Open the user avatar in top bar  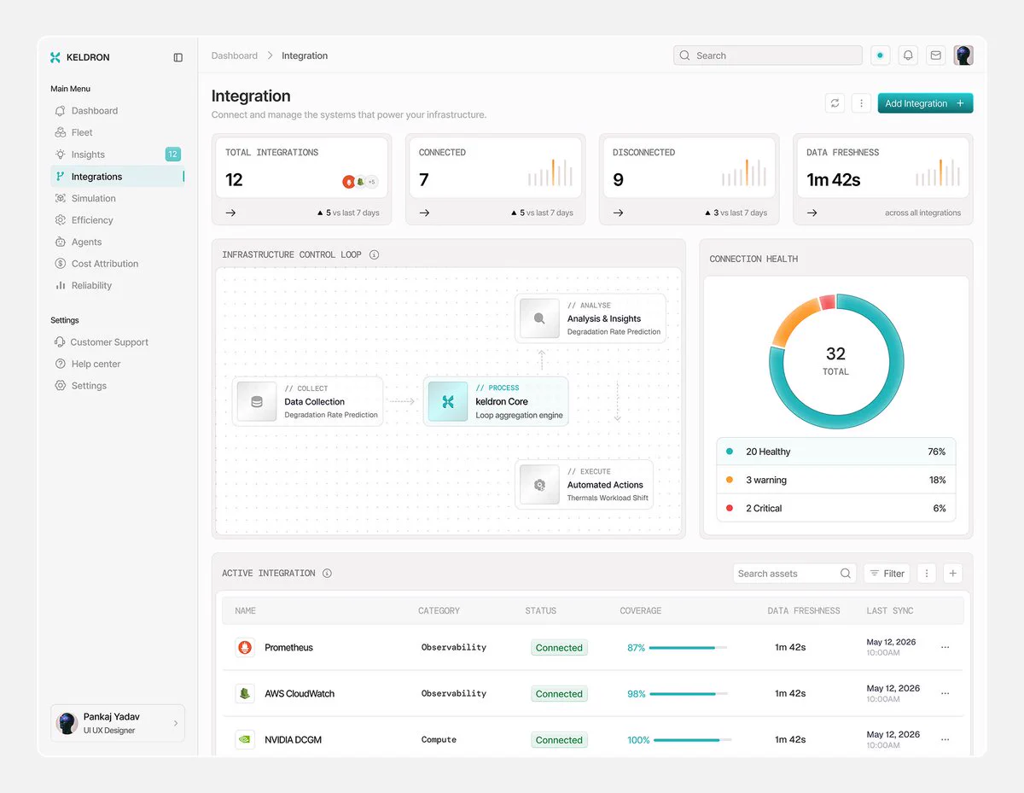[963, 55]
